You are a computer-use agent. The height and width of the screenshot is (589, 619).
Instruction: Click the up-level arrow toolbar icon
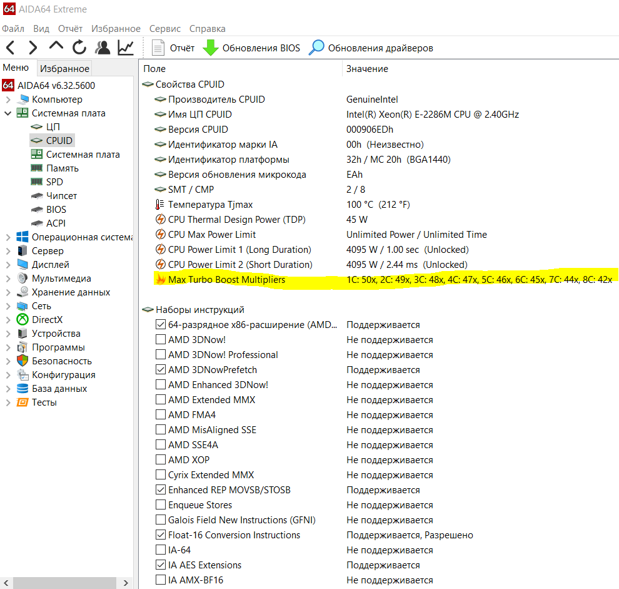point(56,46)
